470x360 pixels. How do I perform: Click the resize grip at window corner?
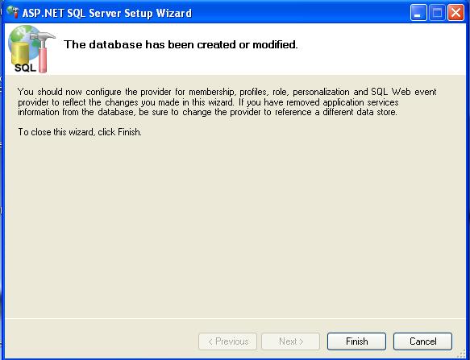pyautogui.click(x=462, y=354)
